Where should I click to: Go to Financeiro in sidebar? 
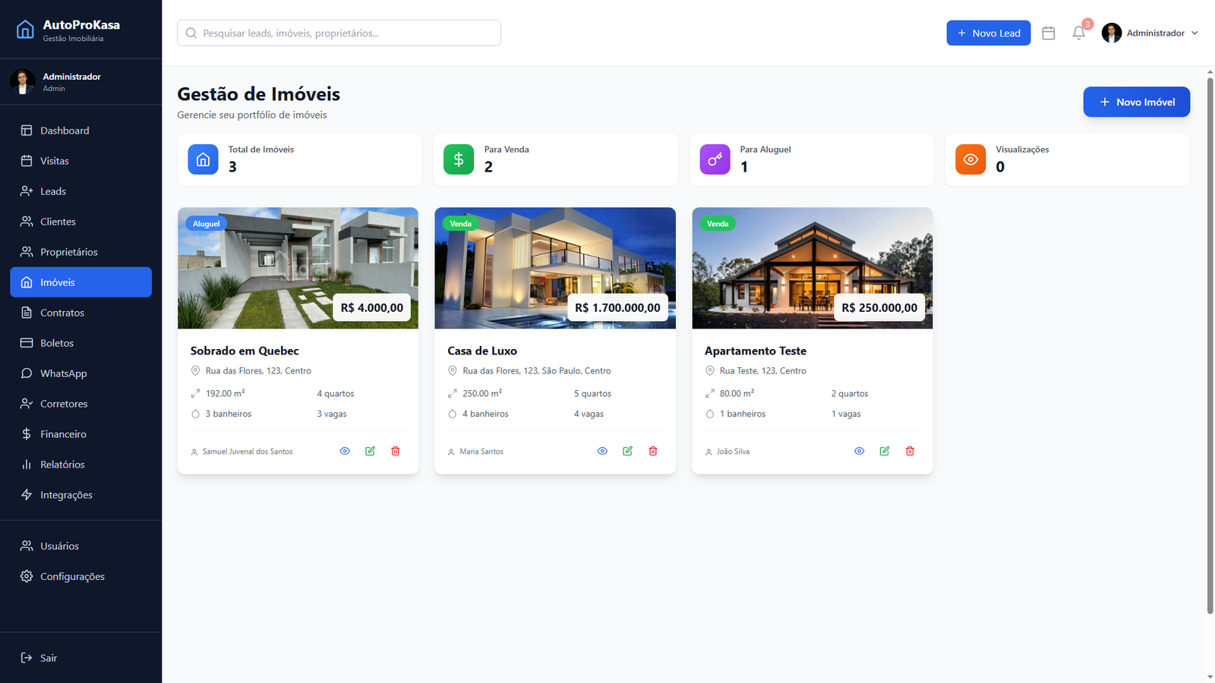tap(63, 434)
